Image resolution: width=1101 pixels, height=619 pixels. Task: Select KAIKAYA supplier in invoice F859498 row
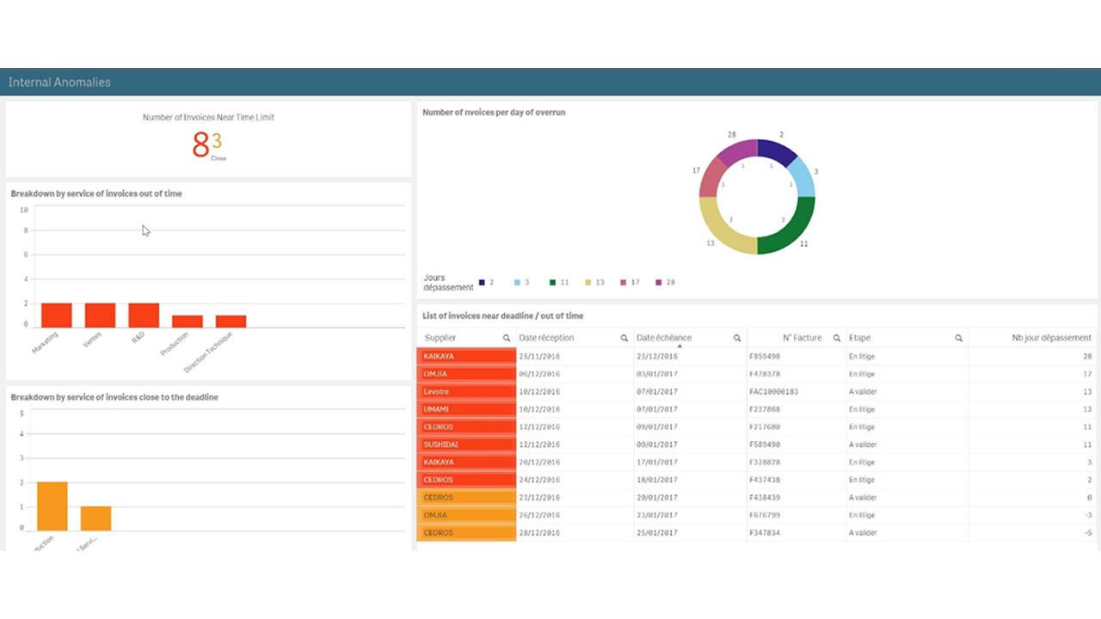point(466,356)
